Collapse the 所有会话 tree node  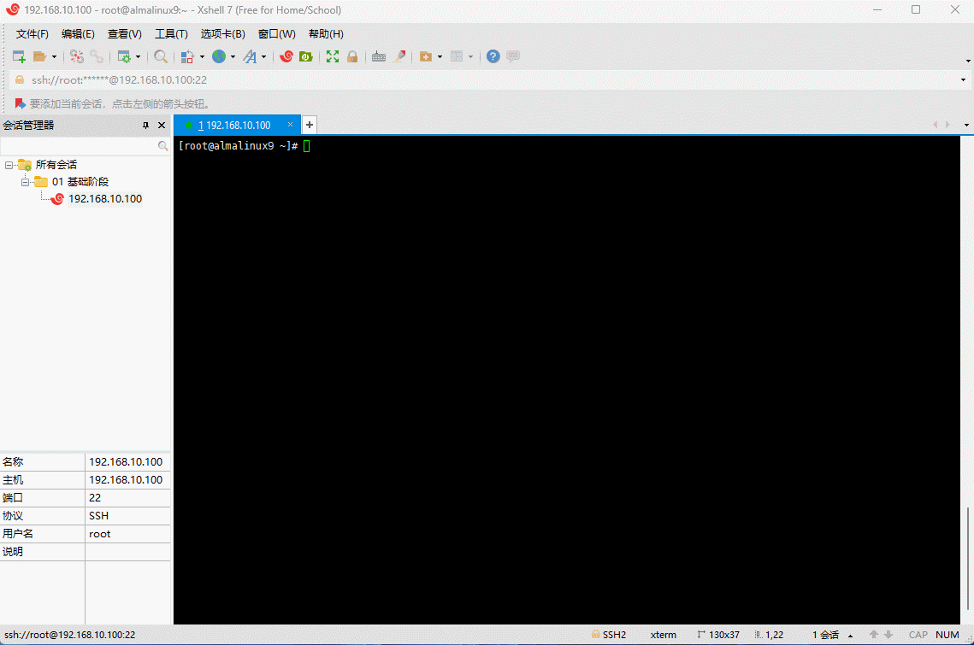pyautogui.click(x=9, y=165)
